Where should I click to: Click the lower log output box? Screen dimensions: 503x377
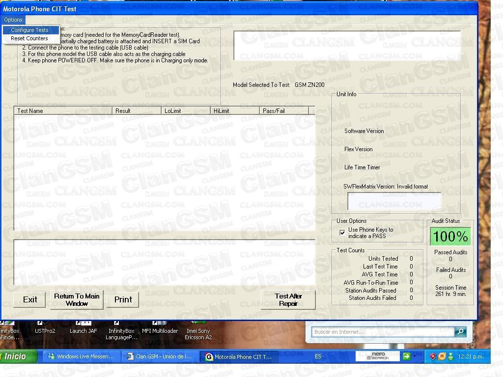[164, 262]
